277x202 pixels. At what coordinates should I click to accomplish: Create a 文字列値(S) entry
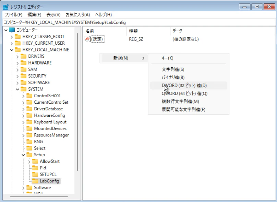tap(189, 69)
